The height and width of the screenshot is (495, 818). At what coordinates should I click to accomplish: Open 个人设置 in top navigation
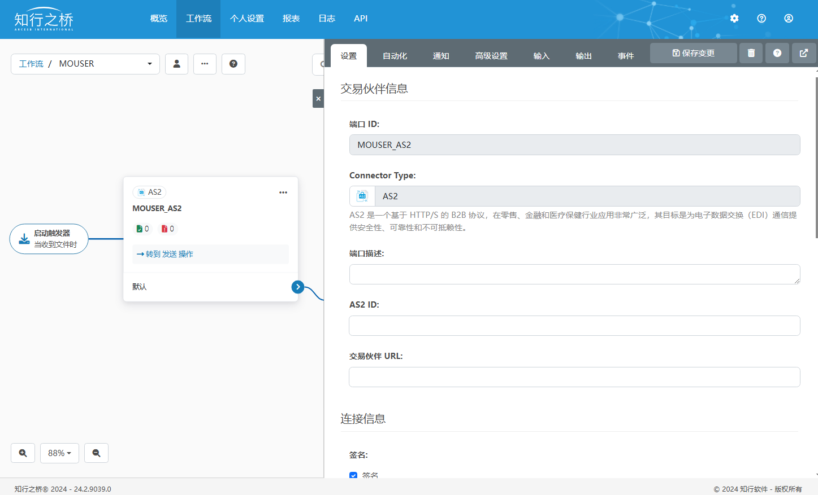[x=247, y=19]
